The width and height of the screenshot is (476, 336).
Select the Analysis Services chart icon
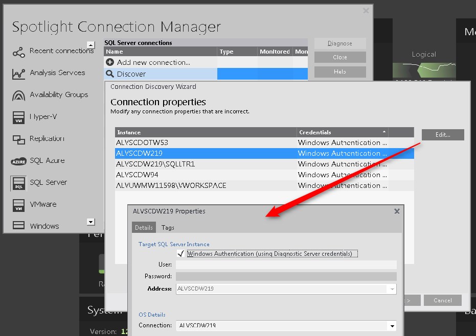19,74
